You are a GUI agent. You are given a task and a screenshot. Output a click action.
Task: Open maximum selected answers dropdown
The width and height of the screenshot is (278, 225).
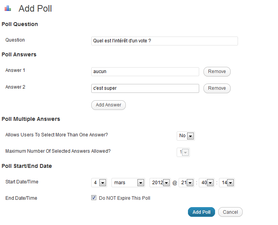[x=183, y=152]
